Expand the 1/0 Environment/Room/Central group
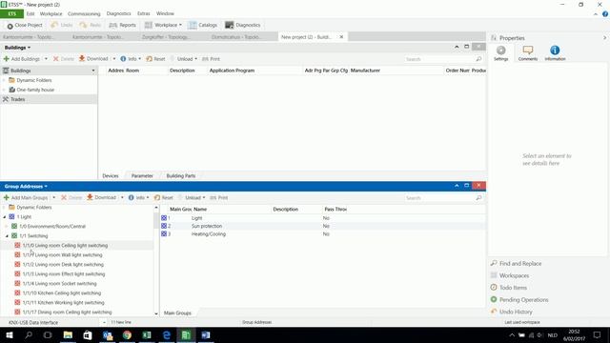Viewport: 610px width, 343px height. click(7, 227)
